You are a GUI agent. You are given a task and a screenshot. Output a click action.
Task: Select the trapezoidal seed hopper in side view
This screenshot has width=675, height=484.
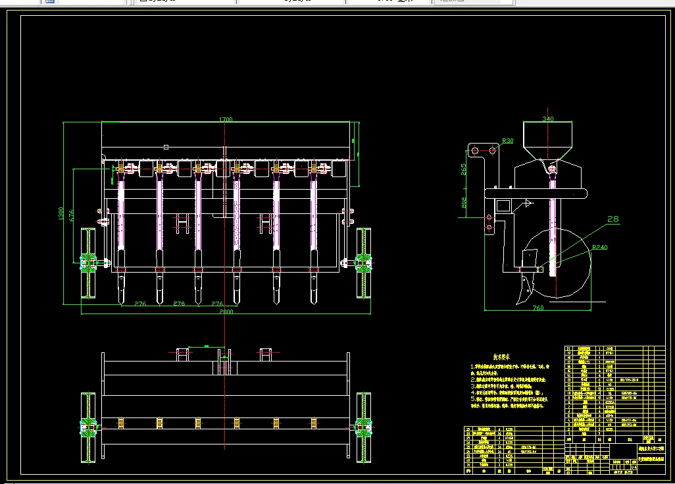[547, 140]
